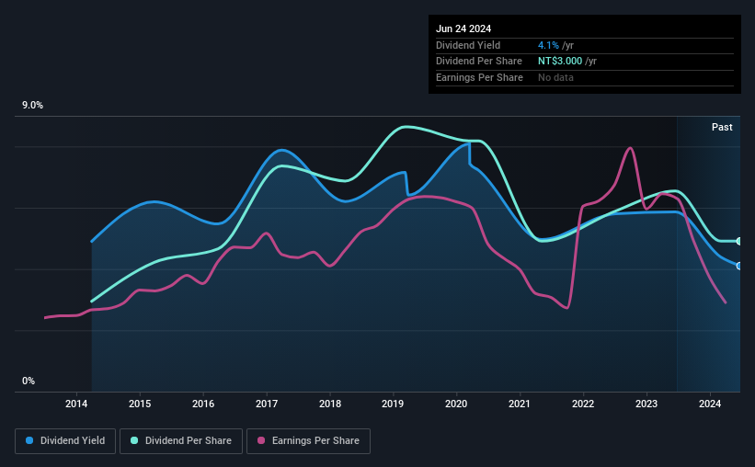Click the pink Earnings Per Share legend dot

tap(261, 440)
